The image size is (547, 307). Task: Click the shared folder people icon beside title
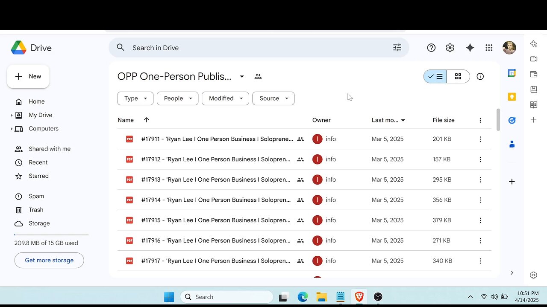click(x=258, y=76)
